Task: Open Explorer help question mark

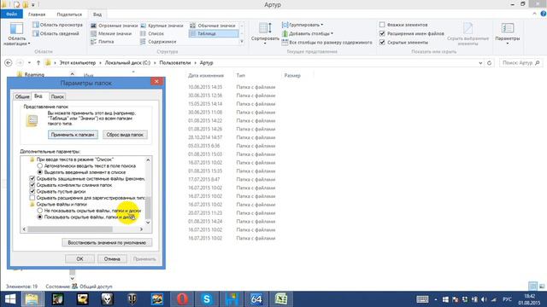Action: [544, 14]
